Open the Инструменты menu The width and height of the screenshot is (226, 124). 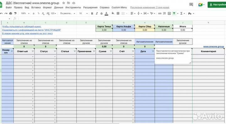tap(73, 8)
